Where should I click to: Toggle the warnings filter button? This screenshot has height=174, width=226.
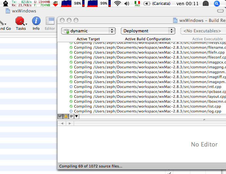click(x=66, y=116)
